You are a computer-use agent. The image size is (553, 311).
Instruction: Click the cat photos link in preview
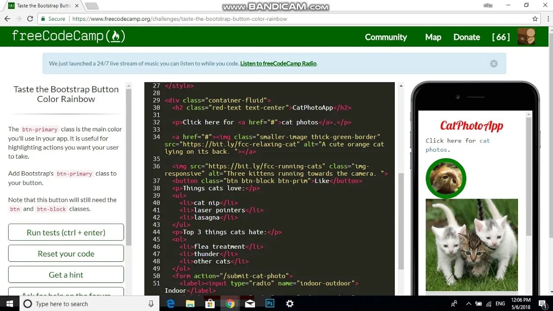[458, 145]
